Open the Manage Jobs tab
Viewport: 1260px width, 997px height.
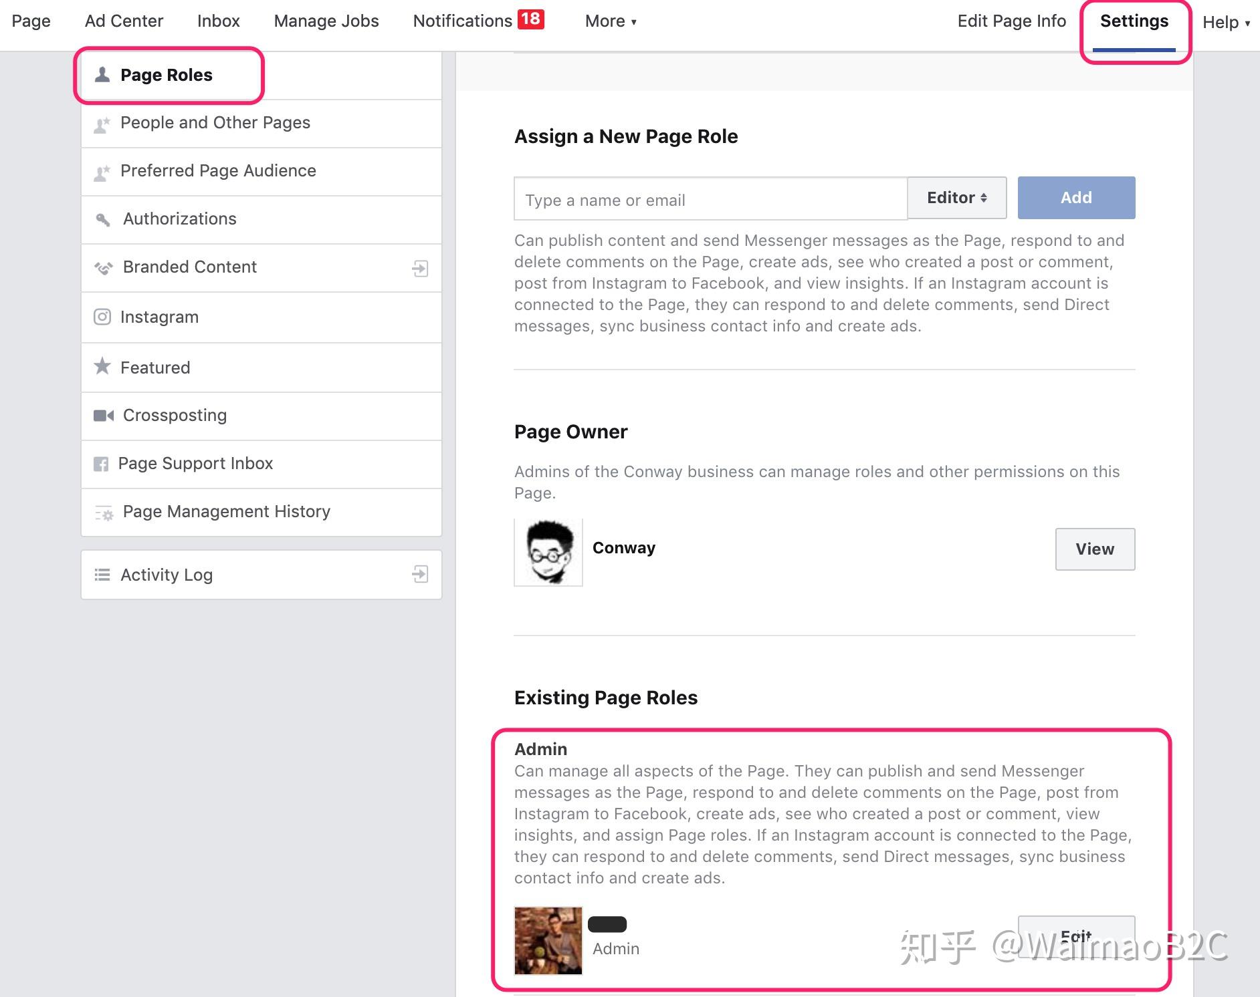(x=326, y=21)
